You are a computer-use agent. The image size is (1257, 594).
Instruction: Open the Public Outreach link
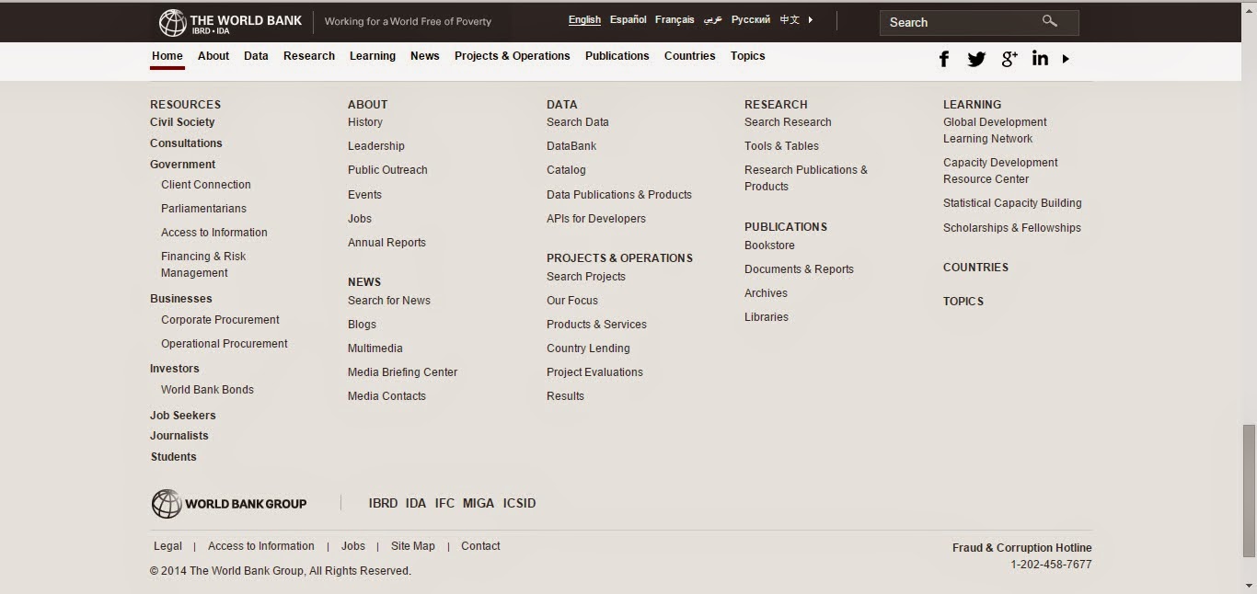click(x=387, y=170)
